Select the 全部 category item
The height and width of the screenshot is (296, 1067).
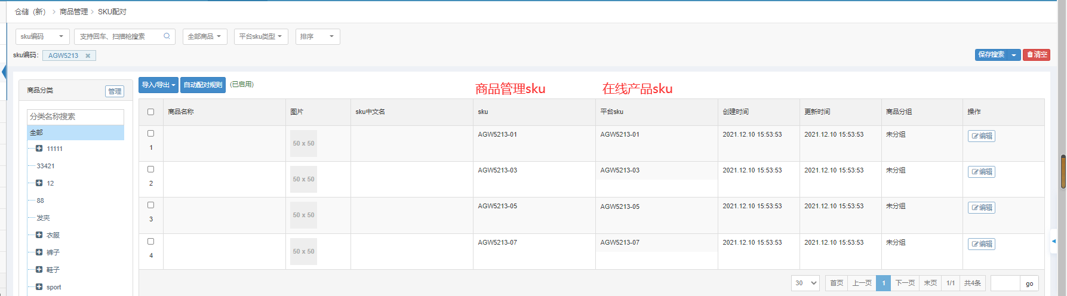pos(75,132)
